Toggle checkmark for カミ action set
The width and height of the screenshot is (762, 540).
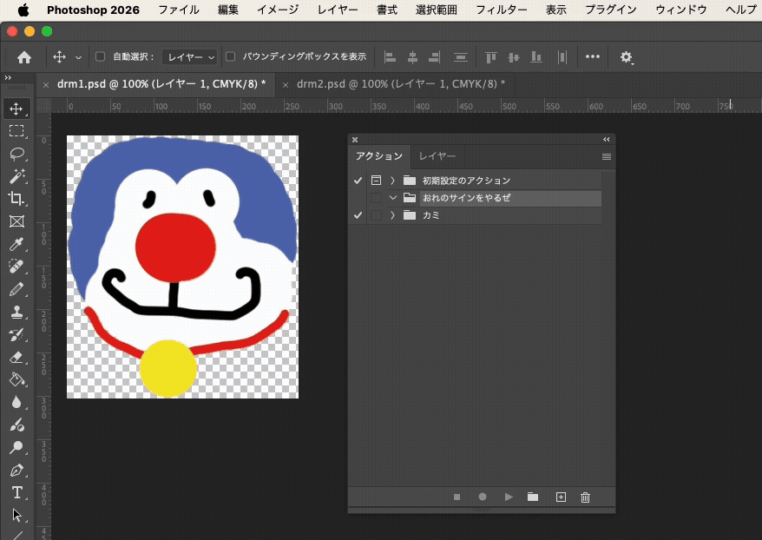(x=358, y=214)
